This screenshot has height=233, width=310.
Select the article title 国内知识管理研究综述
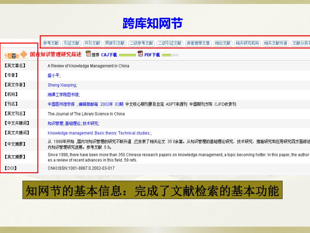pyautogui.click(x=56, y=54)
